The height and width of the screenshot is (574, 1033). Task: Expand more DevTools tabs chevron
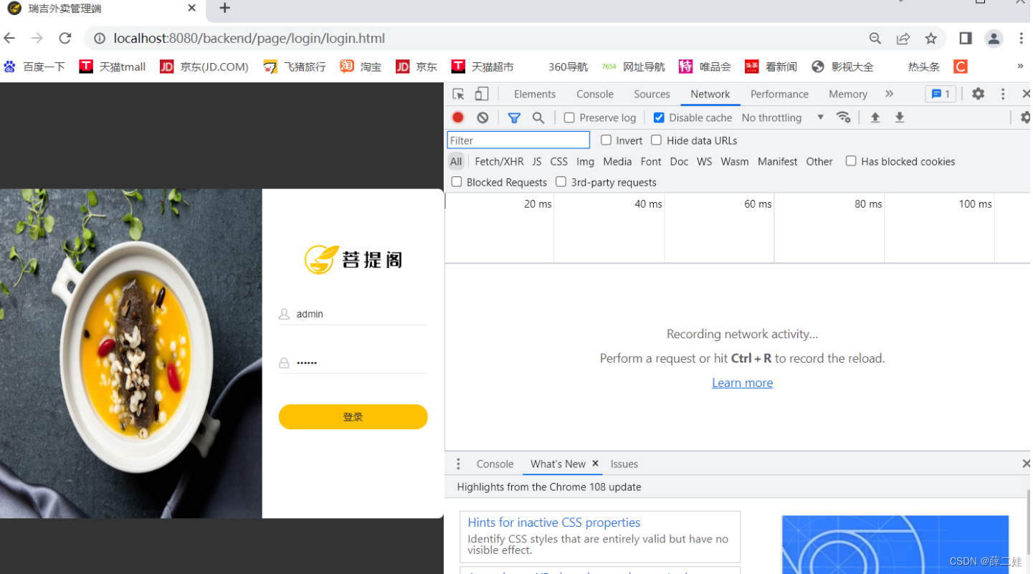pos(890,94)
